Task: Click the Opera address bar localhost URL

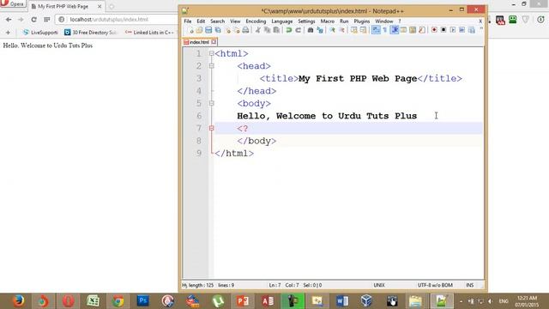Action: (109, 20)
